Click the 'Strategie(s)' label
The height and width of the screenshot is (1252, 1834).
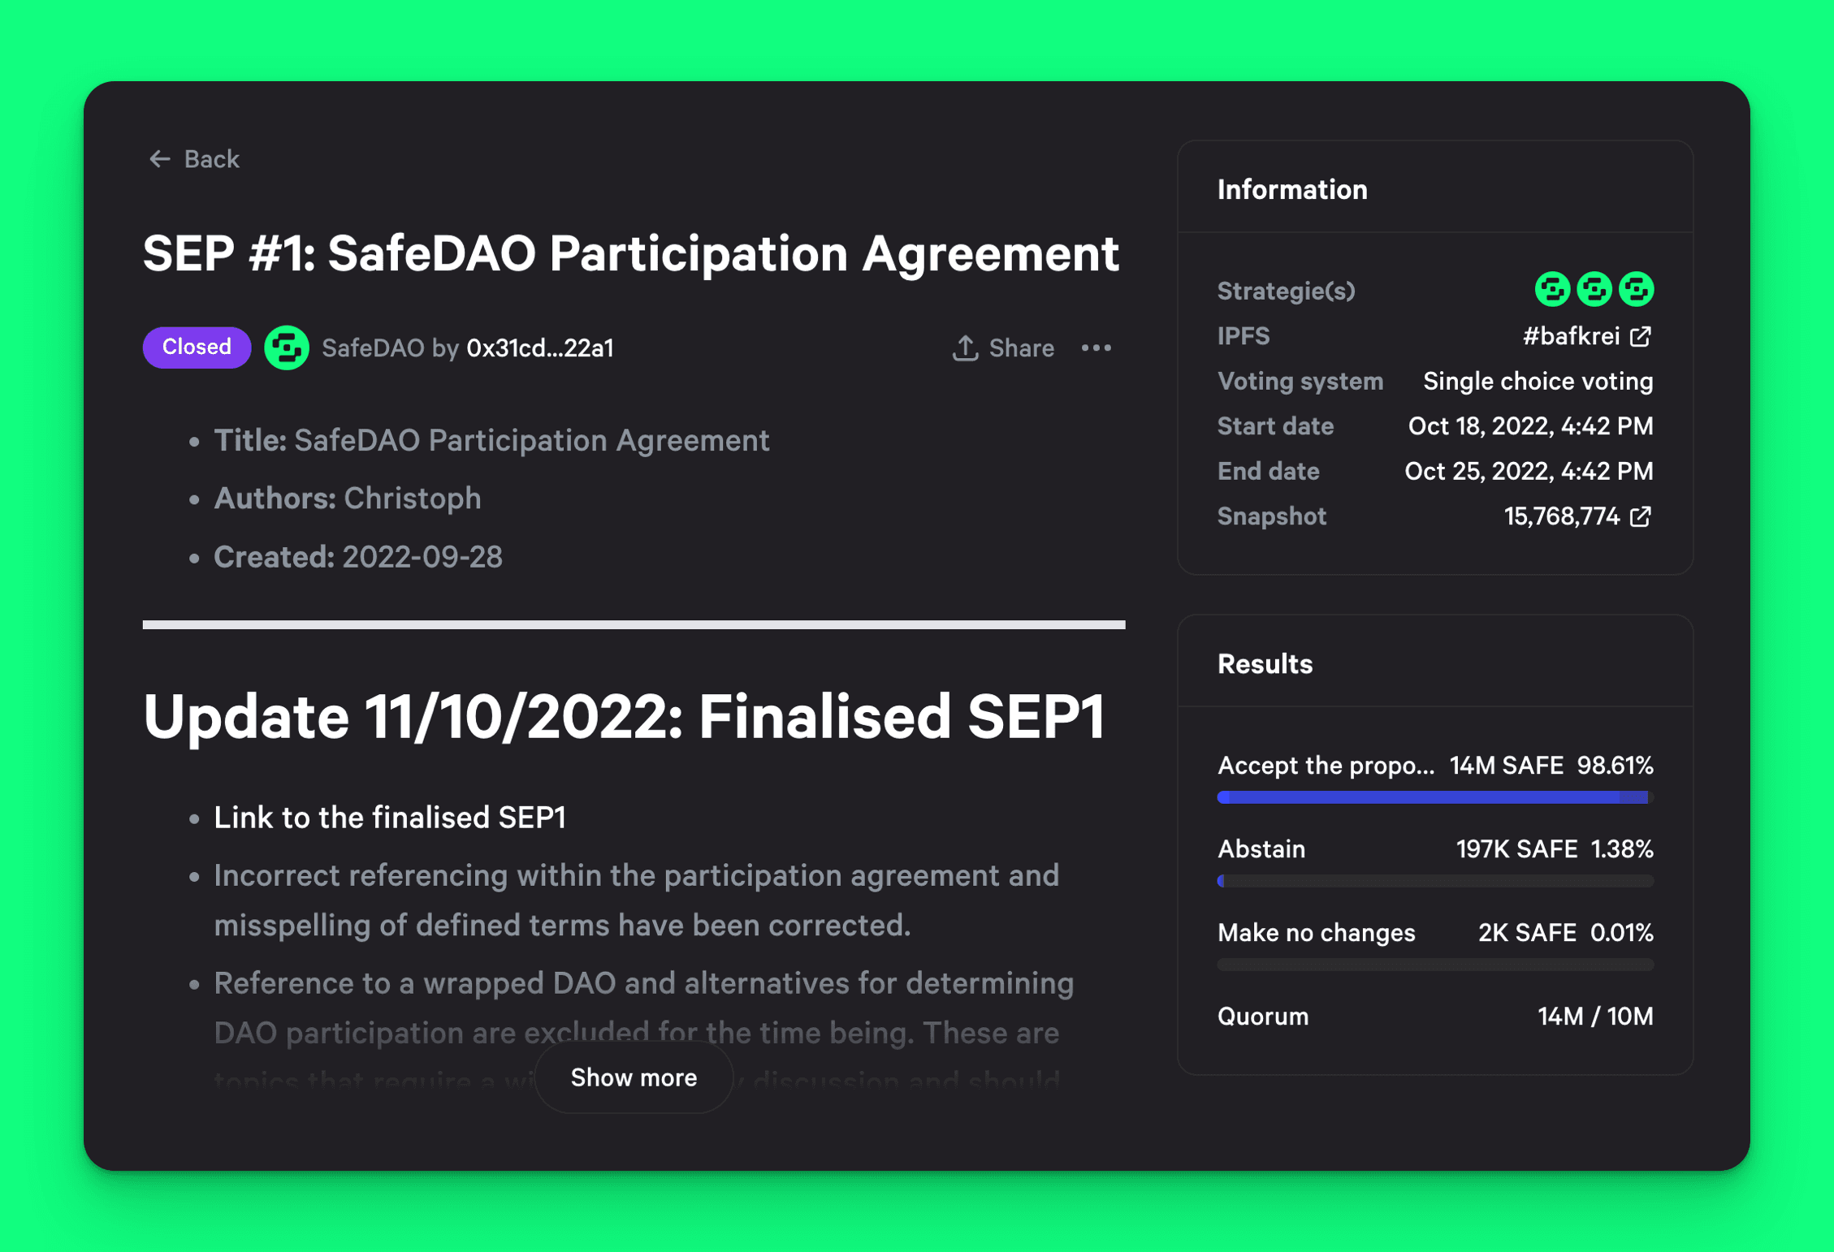click(1286, 291)
